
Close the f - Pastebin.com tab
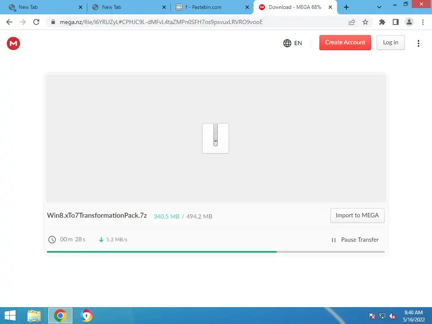(x=247, y=8)
